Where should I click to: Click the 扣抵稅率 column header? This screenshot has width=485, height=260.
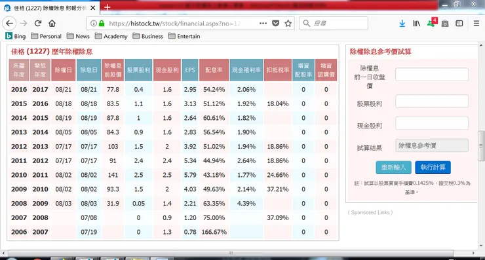pyautogui.click(x=278, y=70)
